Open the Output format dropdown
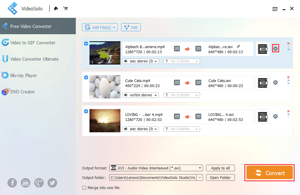 coord(156,168)
